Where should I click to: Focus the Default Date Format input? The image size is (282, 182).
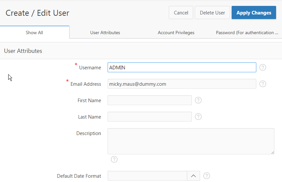click(147, 176)
